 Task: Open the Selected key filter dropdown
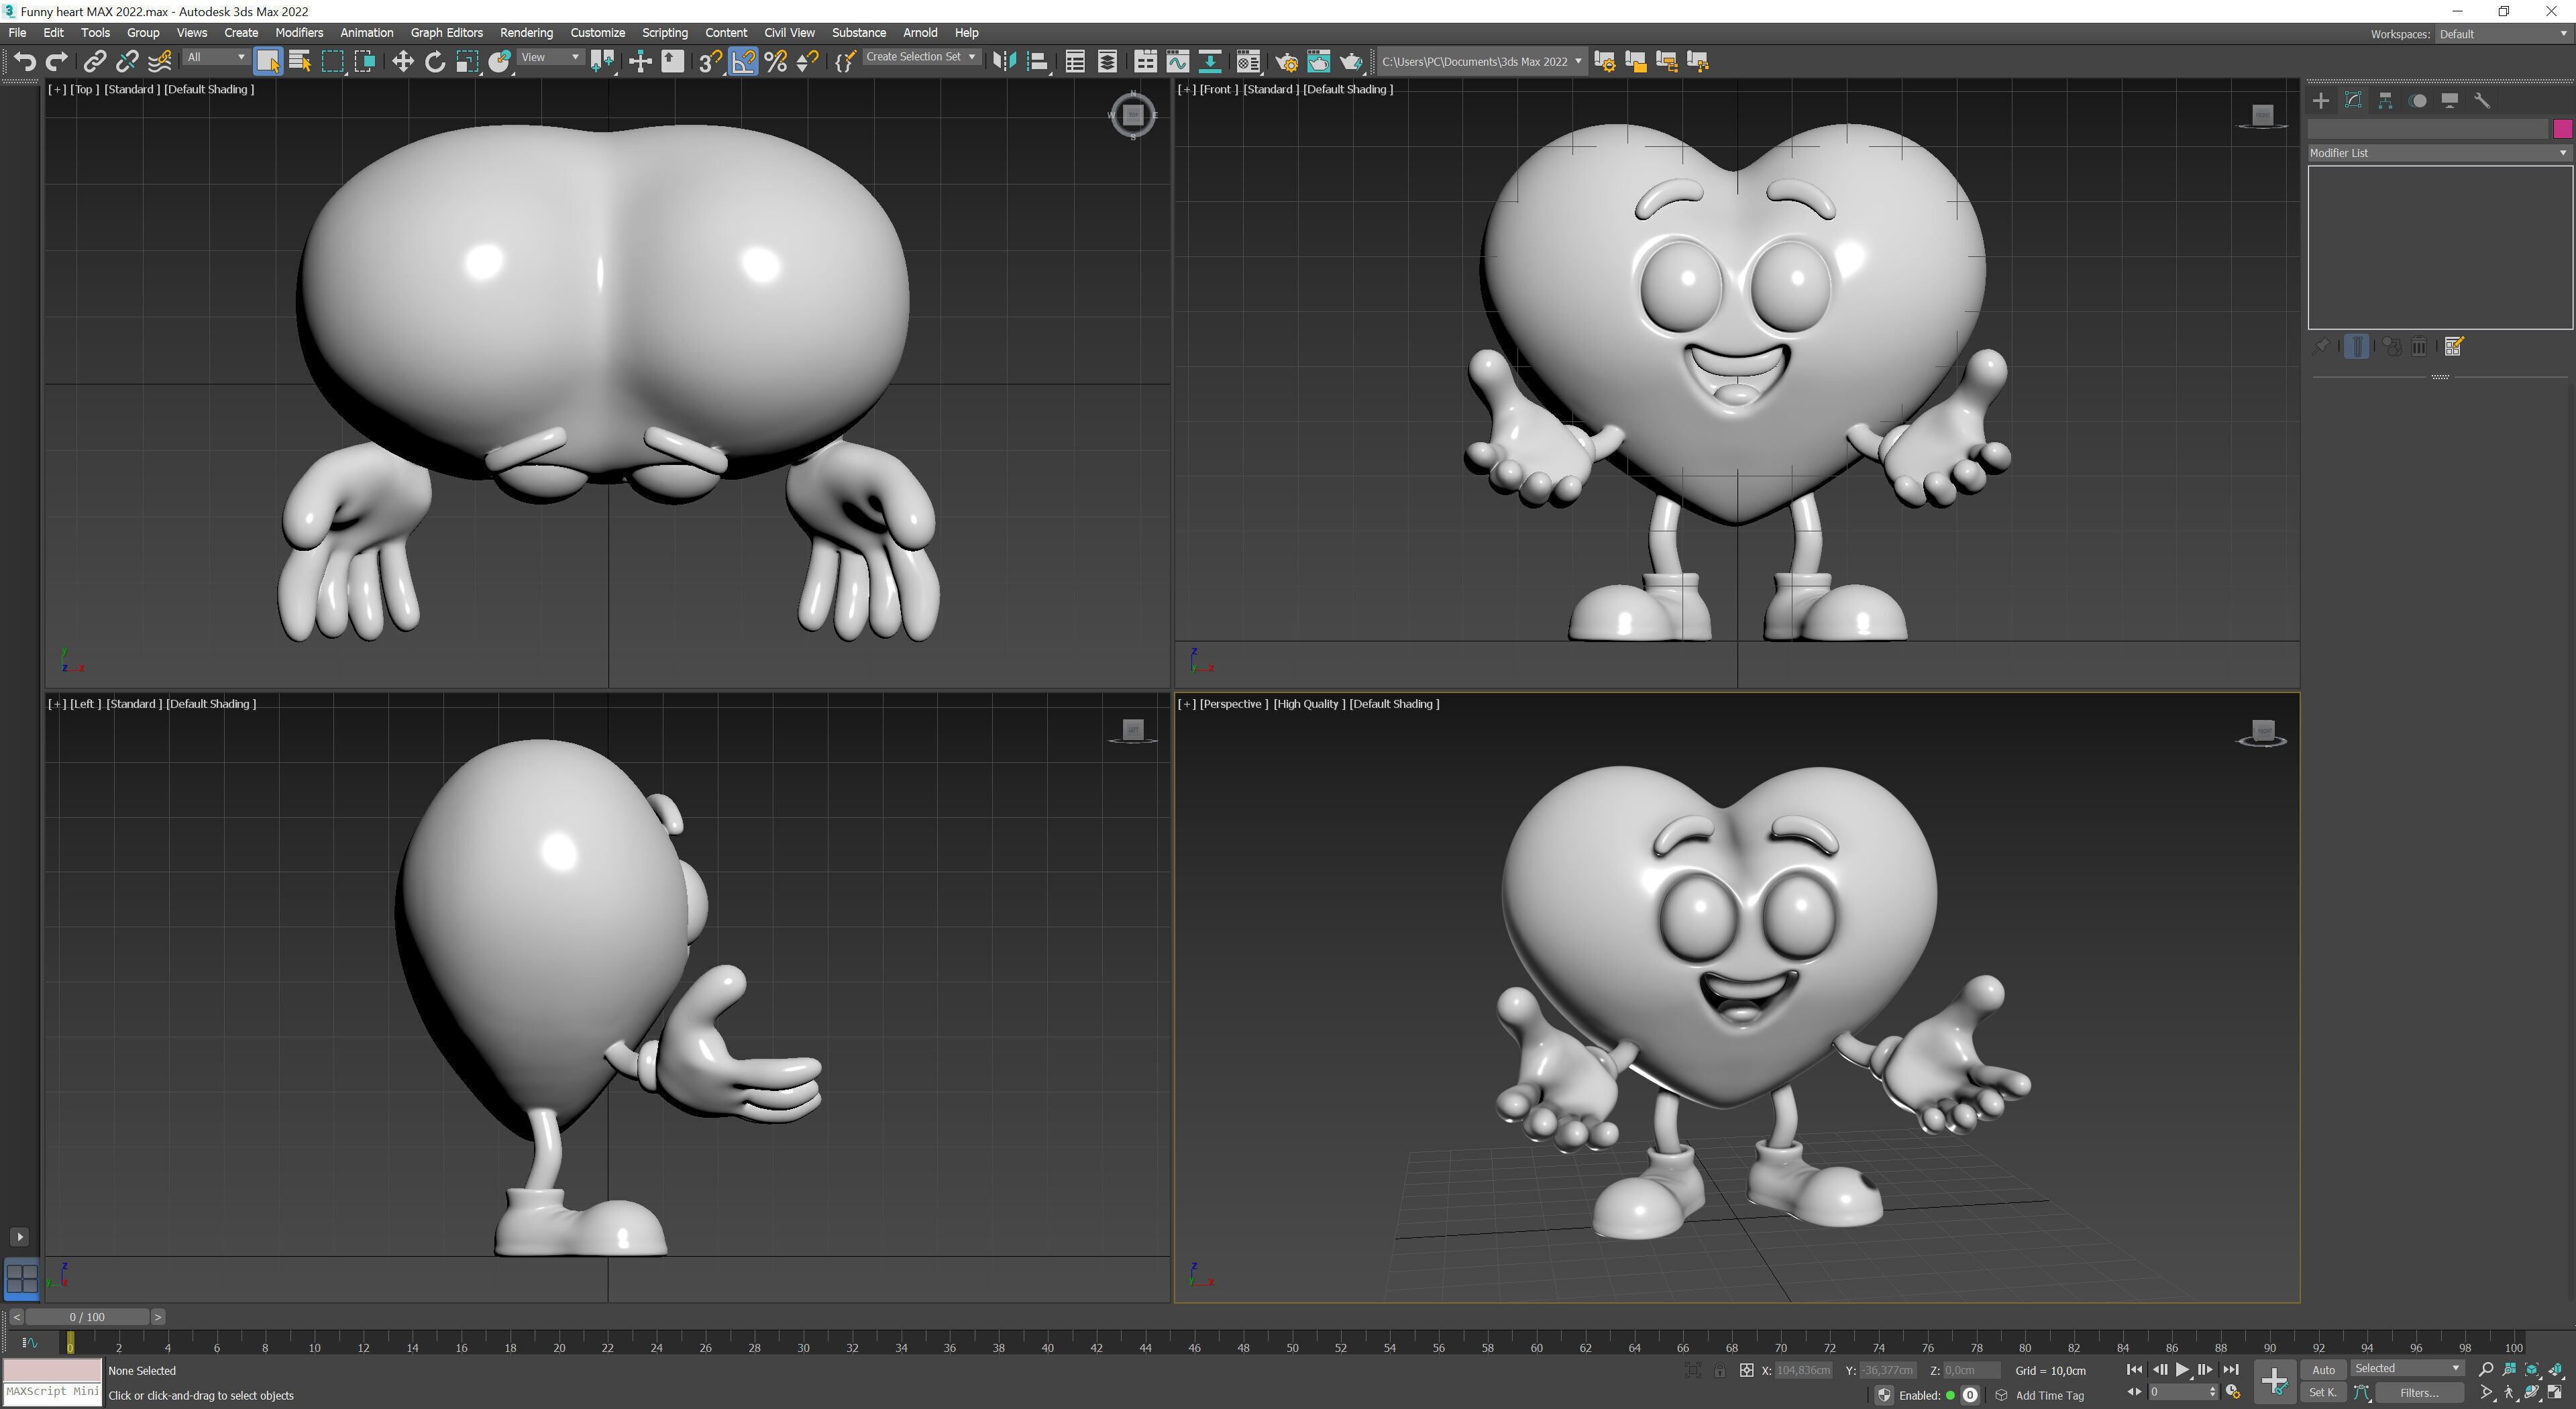tap(2407, 1368)
